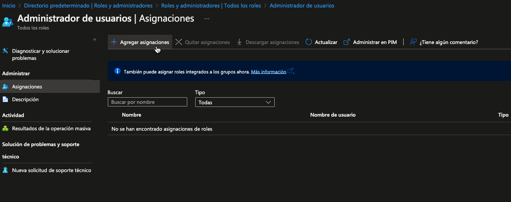This screenshot has height=202, width=511.
Task: Click the Actualizar refresh icon
Action: coord(309,42)
